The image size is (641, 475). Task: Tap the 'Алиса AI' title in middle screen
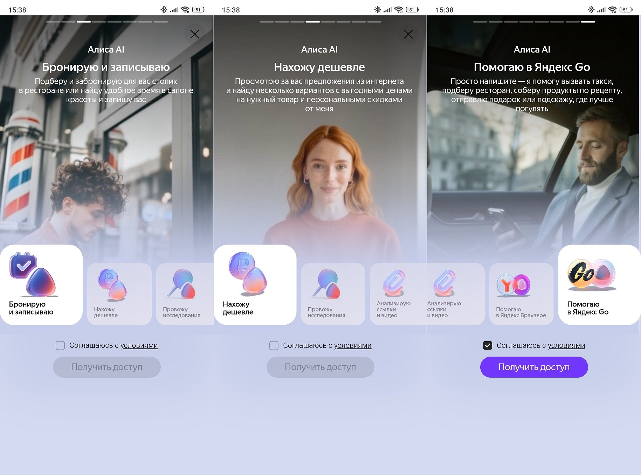[x=319, y=49]
